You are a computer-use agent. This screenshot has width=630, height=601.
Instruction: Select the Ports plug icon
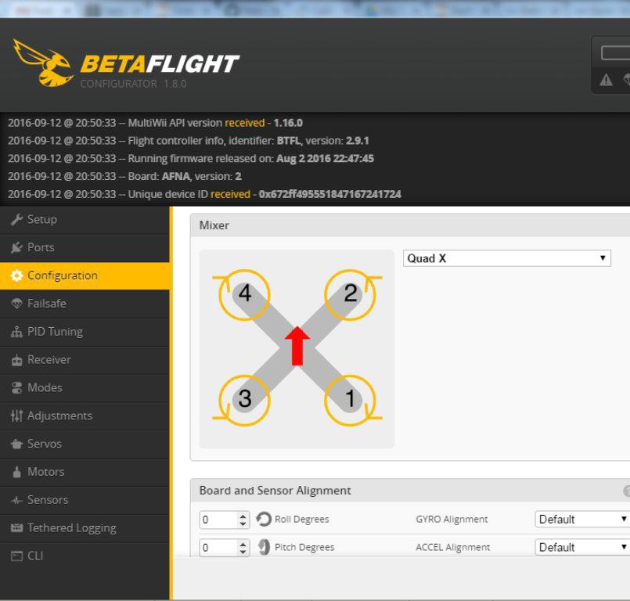[16, 247]
